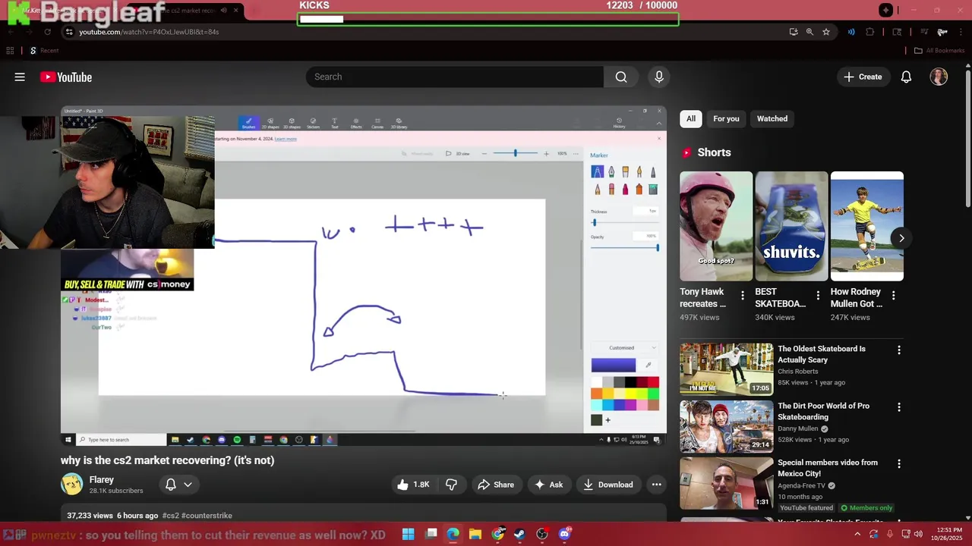Screen dimensions: 972x546
Task: Like the video
Action: pos(413,485)
